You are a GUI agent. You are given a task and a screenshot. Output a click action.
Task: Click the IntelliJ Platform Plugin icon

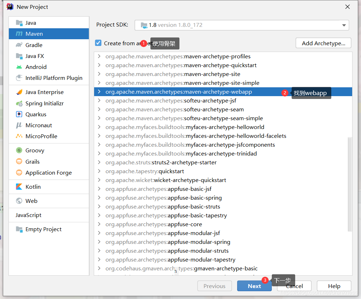(19, 78)
